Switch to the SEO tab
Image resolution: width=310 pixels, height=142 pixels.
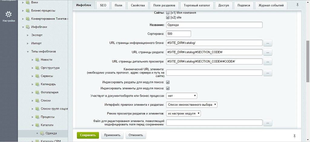tap(103, 5)
